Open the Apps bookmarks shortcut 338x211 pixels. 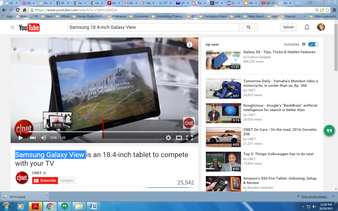tap(7, 16)
